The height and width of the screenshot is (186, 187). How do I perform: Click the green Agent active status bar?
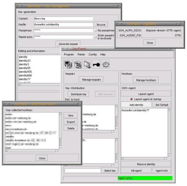(x=145, y=178)
